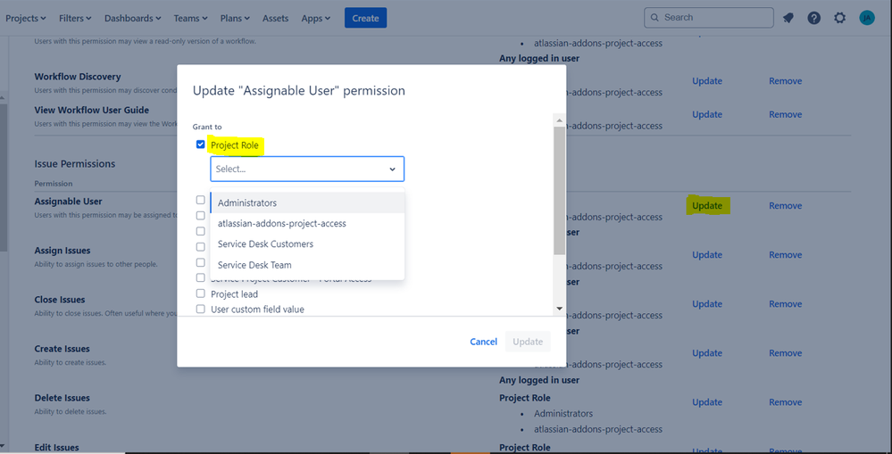
Task: Click the Create Issues permission name
Action: tap(62, 349)
